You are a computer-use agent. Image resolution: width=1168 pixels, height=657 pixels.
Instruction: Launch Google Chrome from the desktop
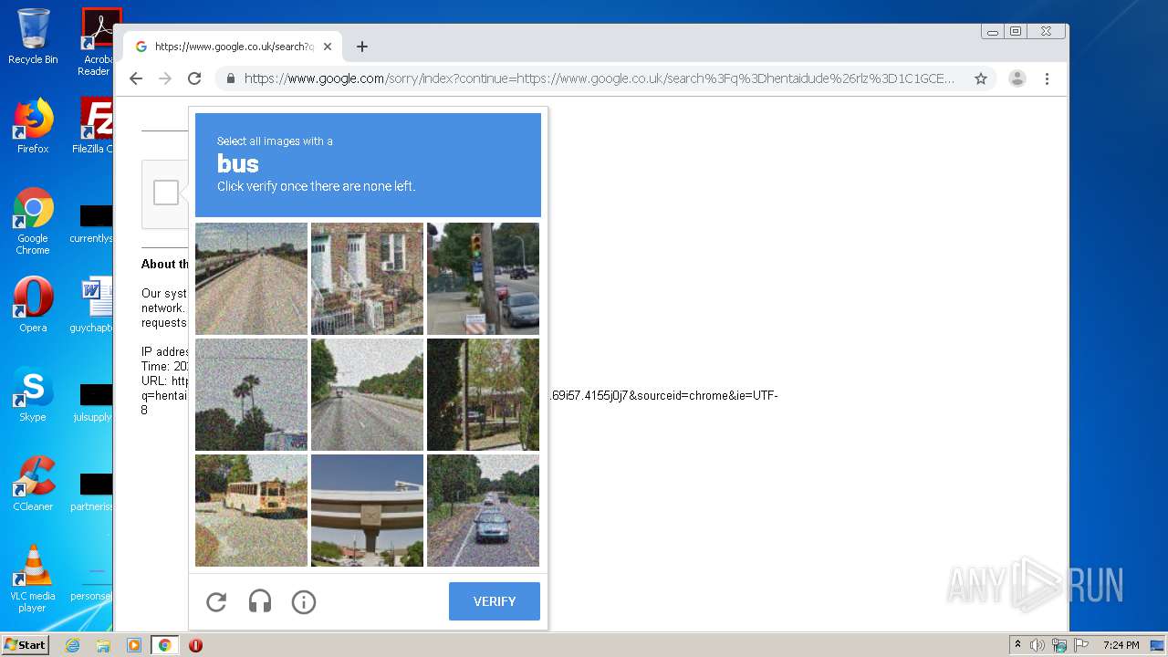tap(33, 221)
